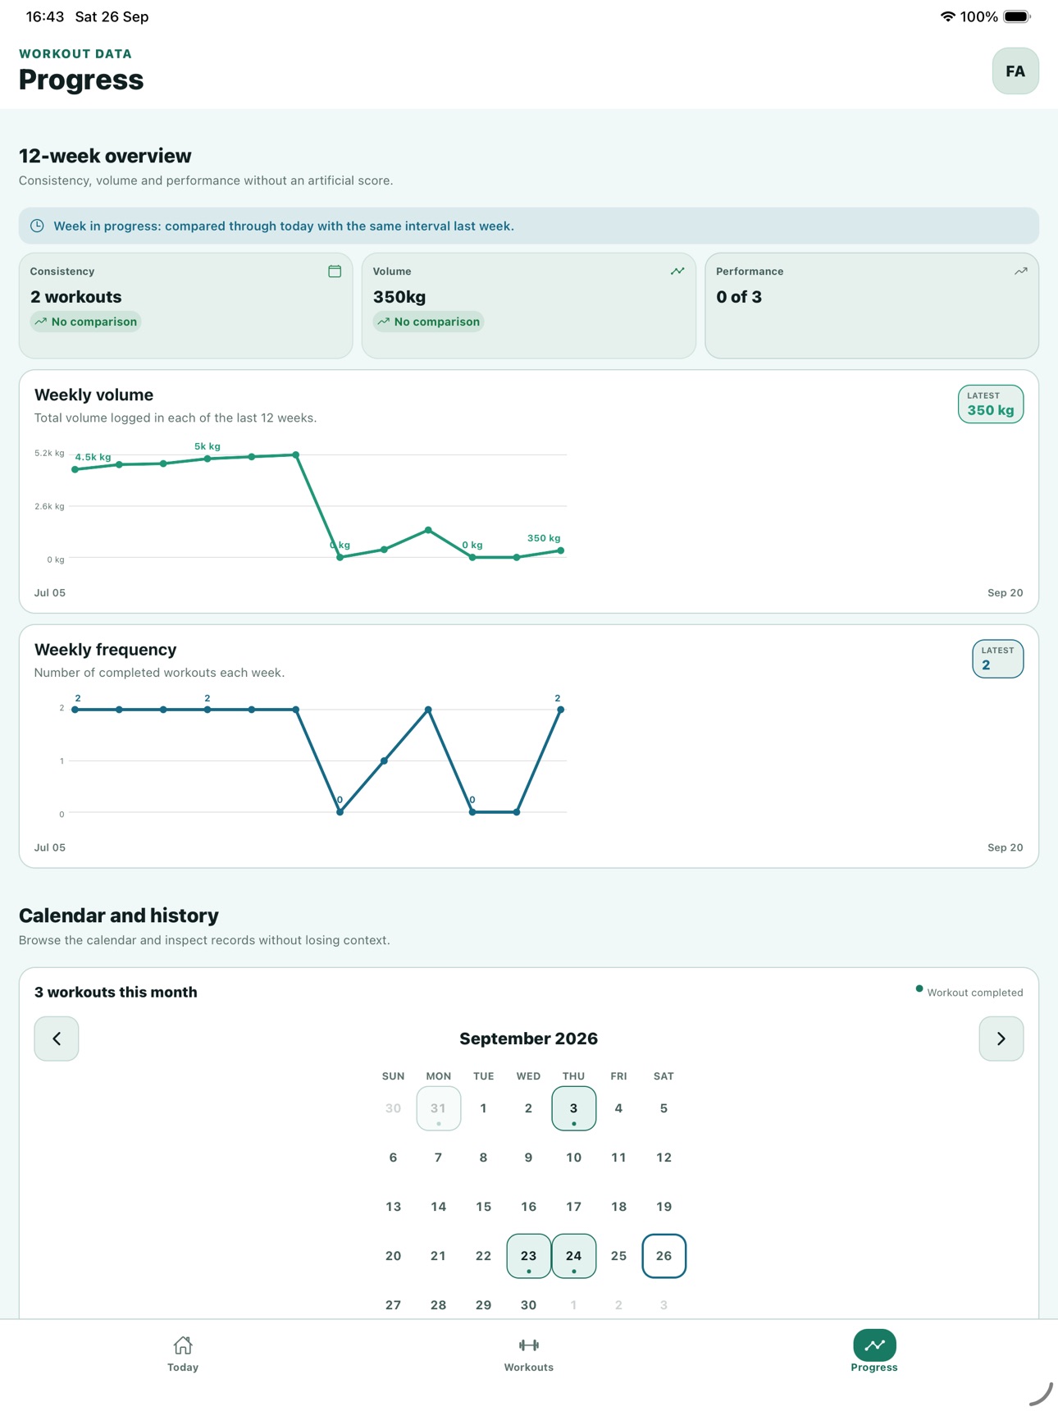Tap the 'Week in progress' info banner
The height and width of the screenshot is (1411, 1058).
[x=529, y=226]
